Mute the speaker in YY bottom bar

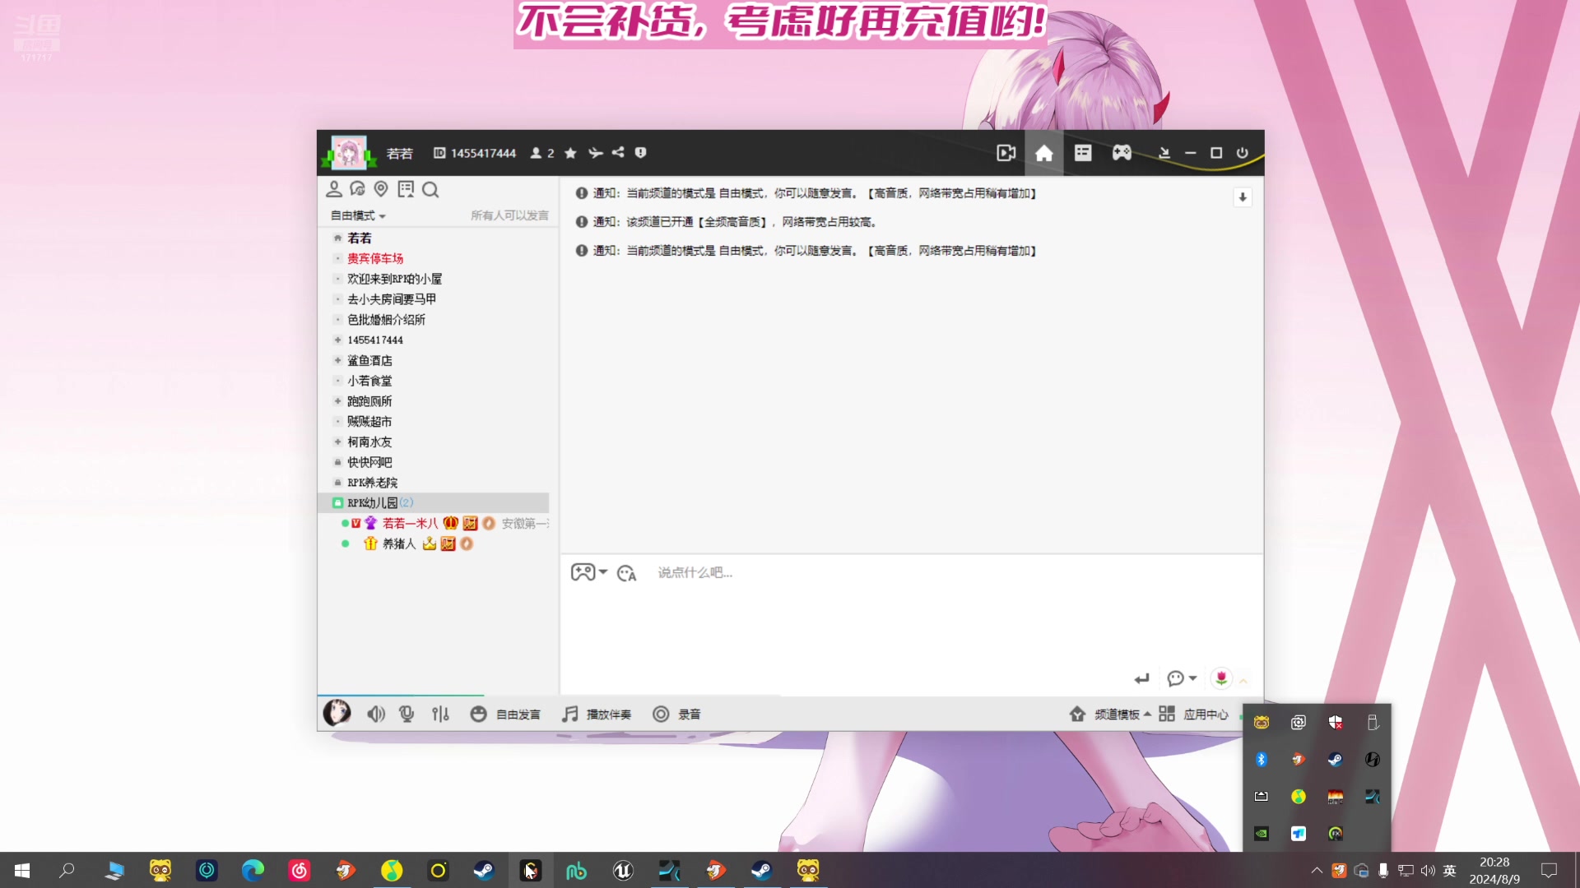pyautogui.click(x=376, y=714)
